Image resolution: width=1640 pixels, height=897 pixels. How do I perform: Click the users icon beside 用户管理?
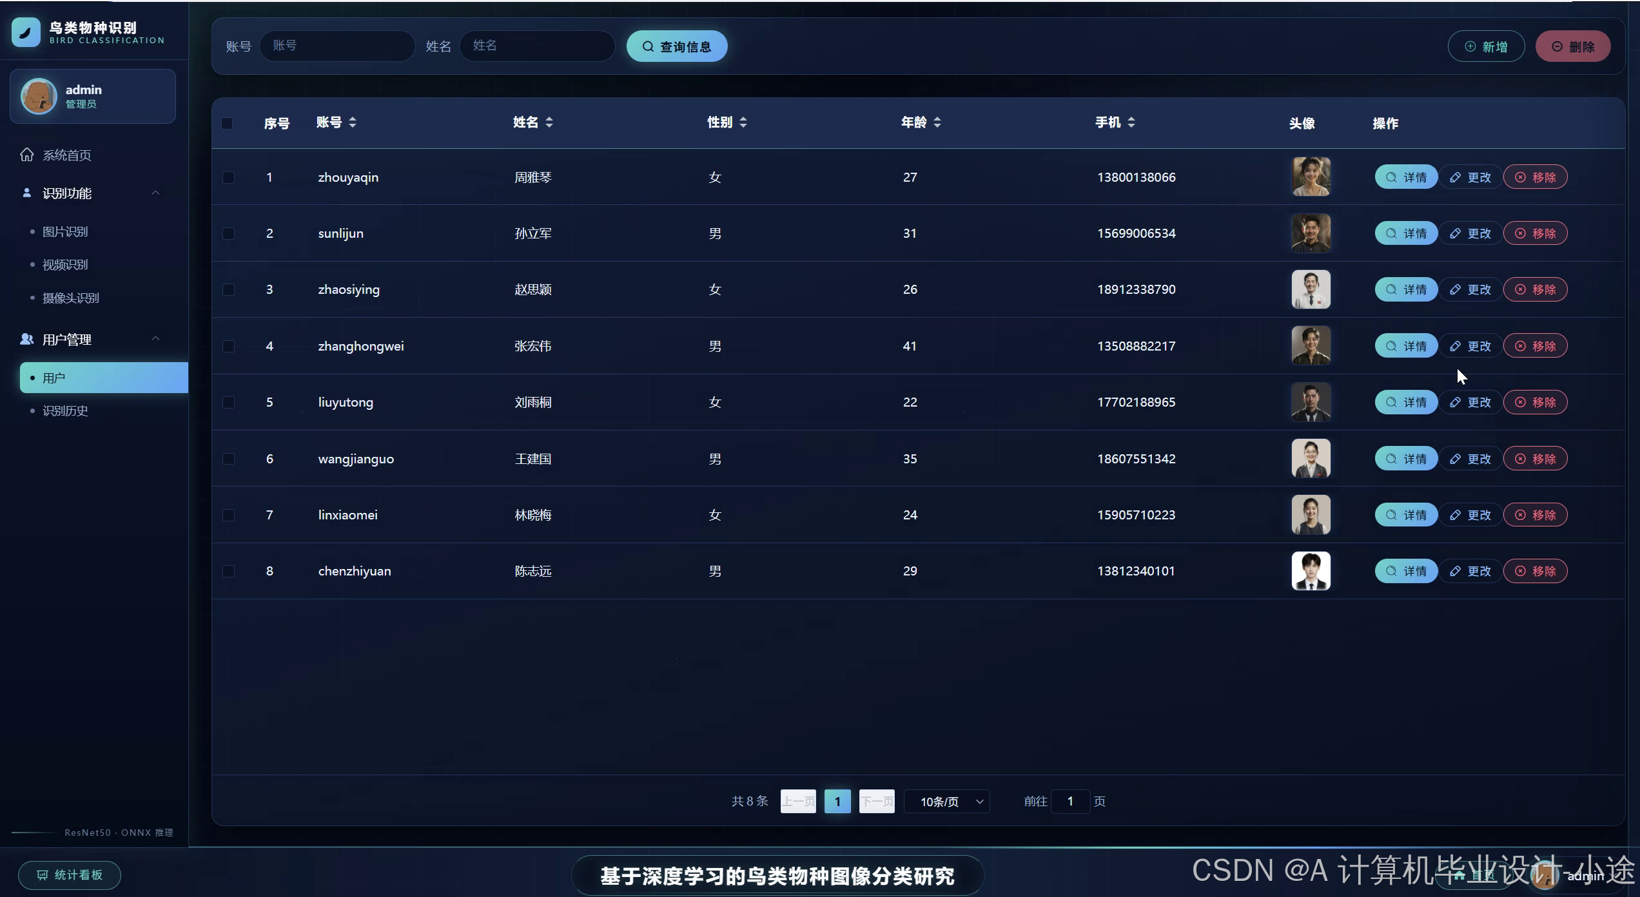click(x=27, y=339)
